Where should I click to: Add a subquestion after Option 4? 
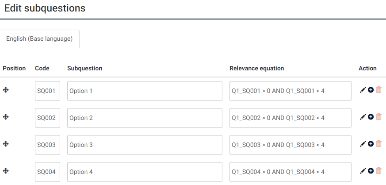pyautogui.click(x=371, y=171)
